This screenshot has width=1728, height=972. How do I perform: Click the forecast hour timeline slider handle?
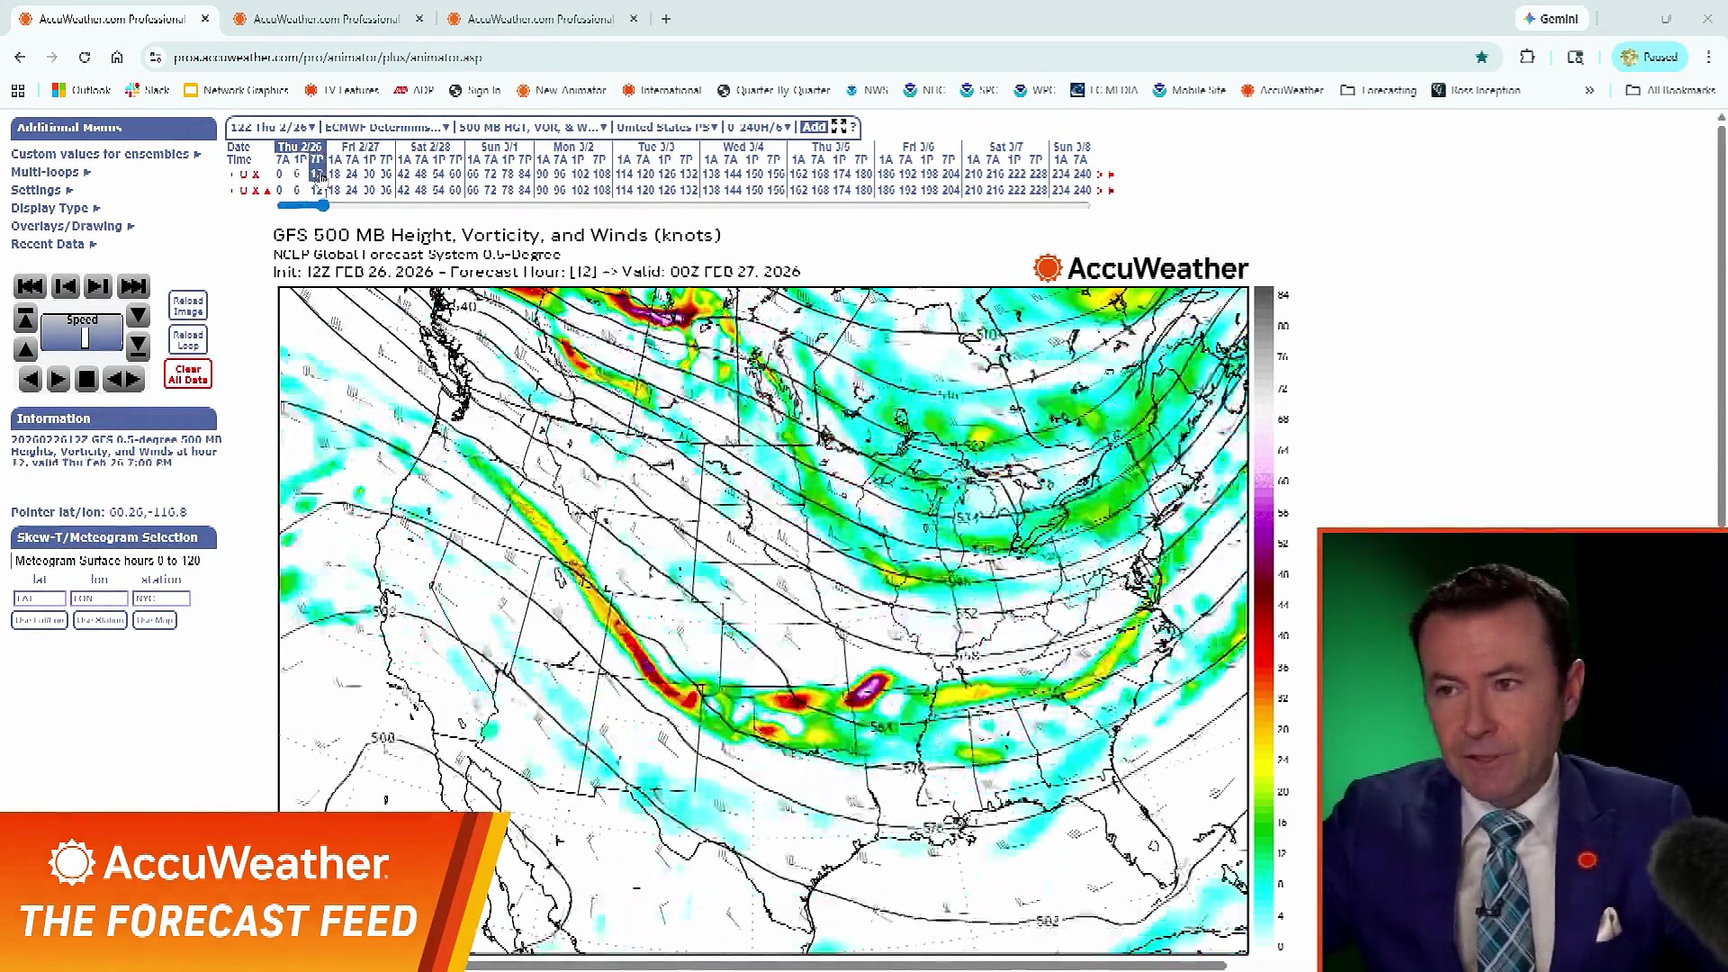pyautogui.click(x=322, y=205)
